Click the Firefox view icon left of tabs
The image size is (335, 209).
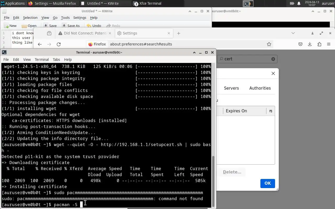pyautogui.click(x=49, y=33)
